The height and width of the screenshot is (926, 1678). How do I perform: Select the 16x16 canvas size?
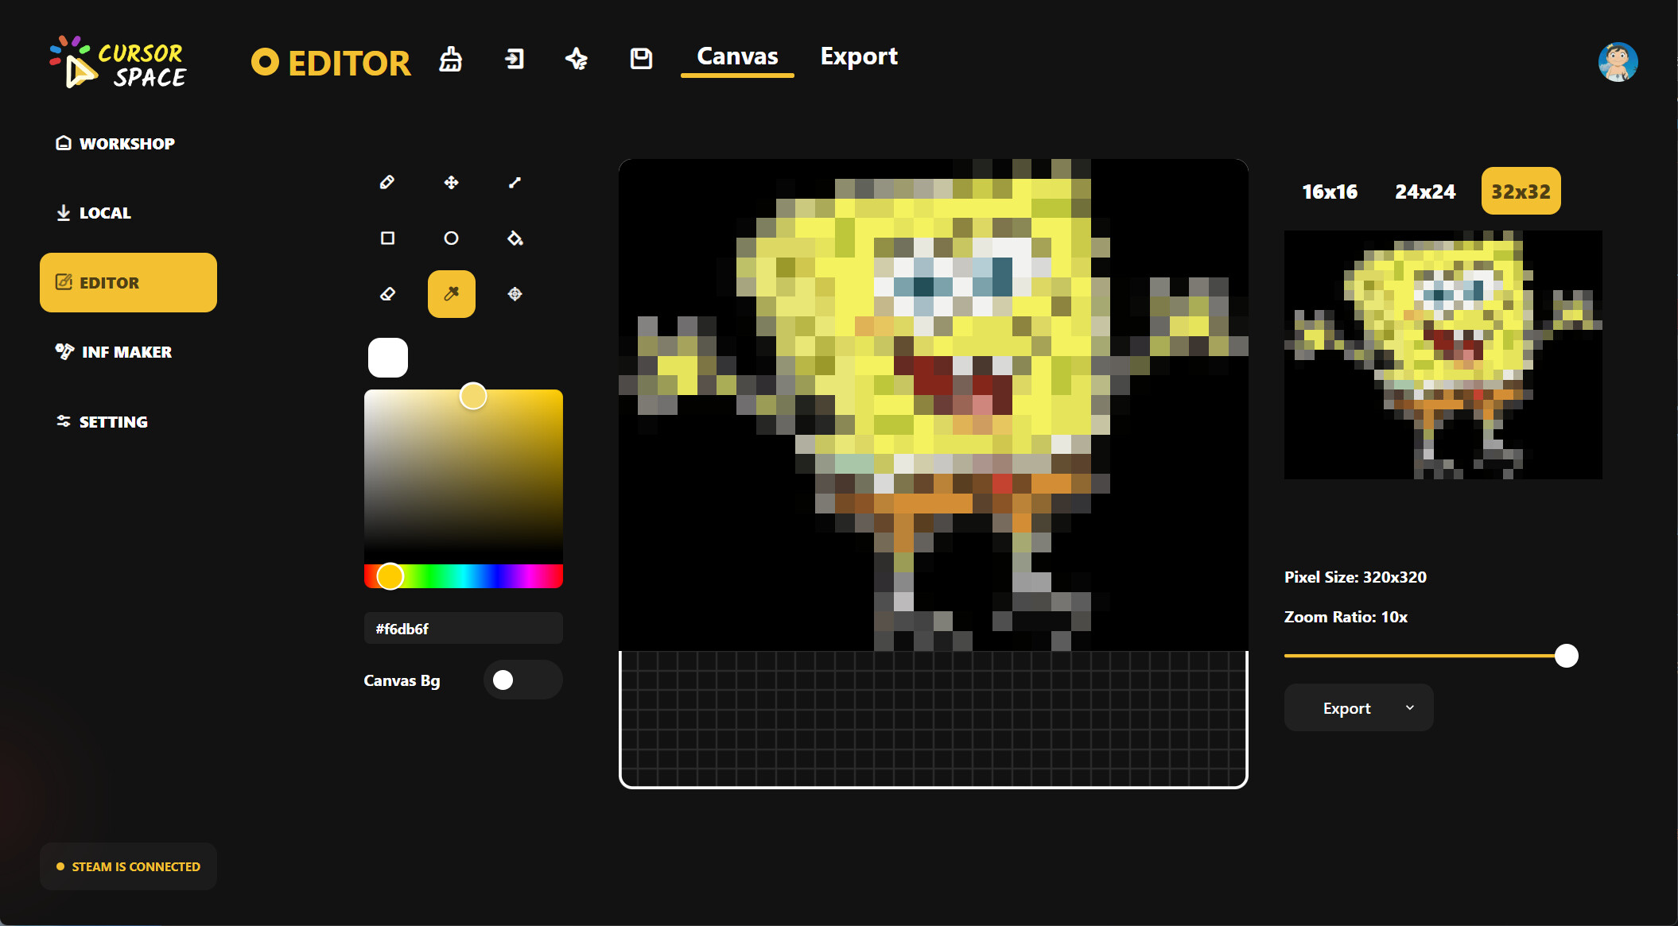click(1329, 191)
